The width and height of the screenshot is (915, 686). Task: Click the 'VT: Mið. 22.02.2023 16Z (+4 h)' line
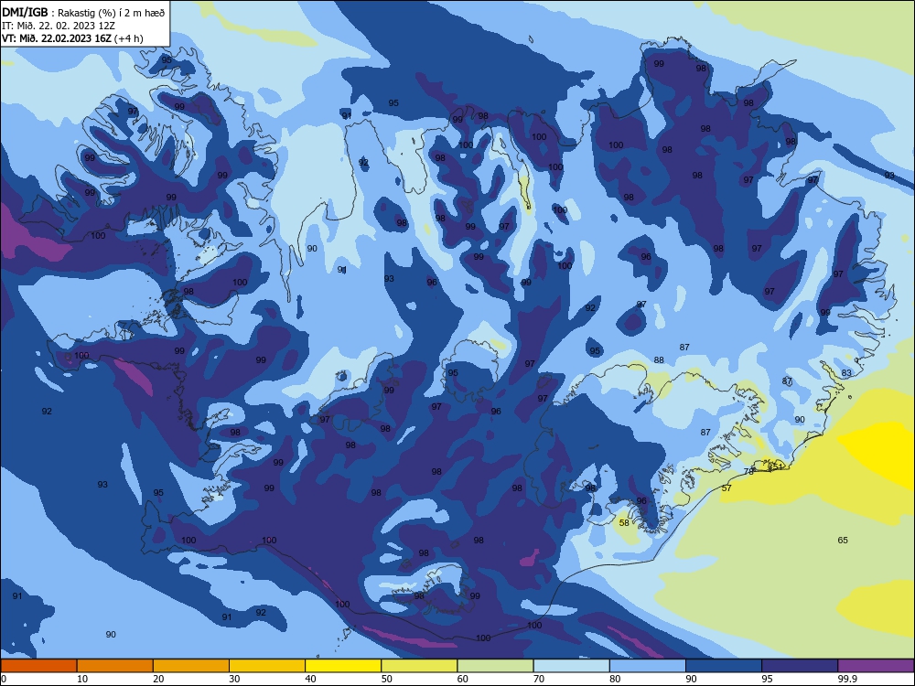point(72,38)
